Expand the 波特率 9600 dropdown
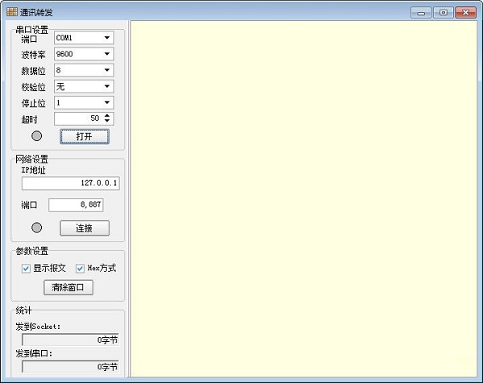Screen dimensions: 483x383 [x=107, y=54]
